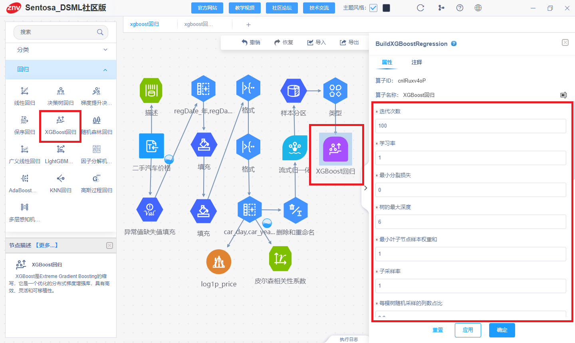Screen dimensions: 575x343
Task: Click the green 描述 node on canvas
Action: tap(151, 91)
